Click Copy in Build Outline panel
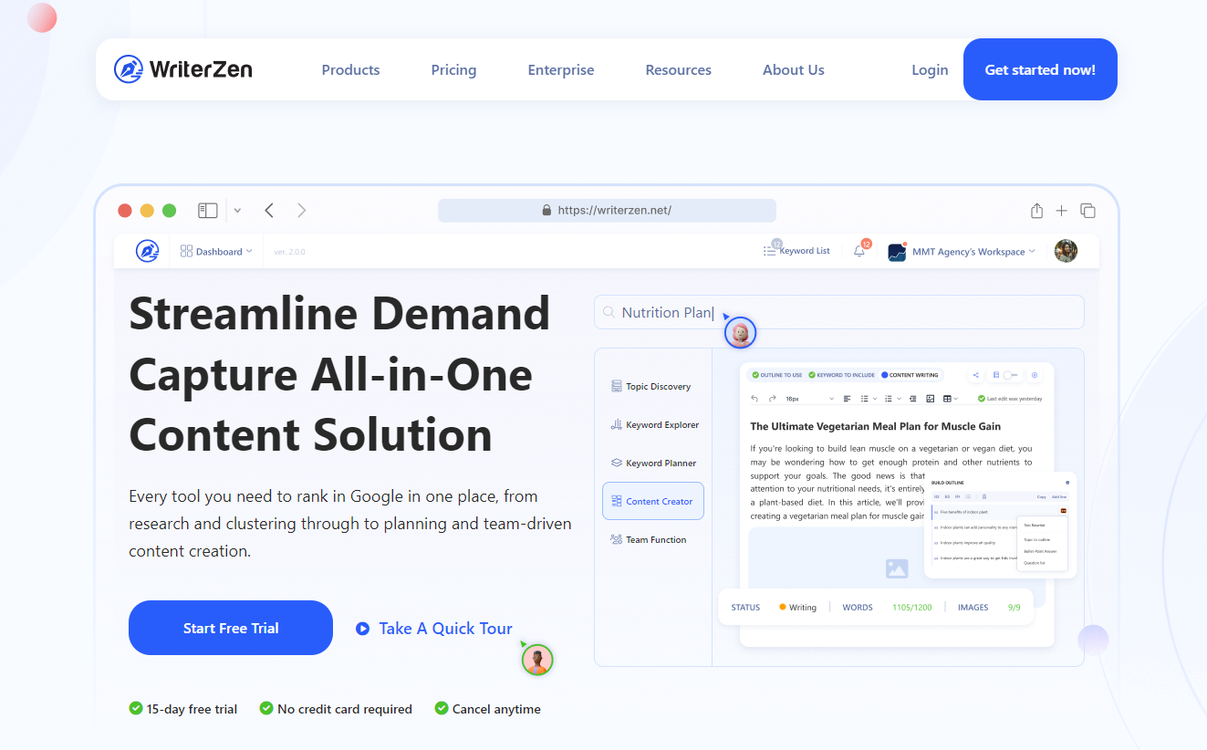Image resolution: width=1207 pixels, height=750 pixels. point(1041,496)
